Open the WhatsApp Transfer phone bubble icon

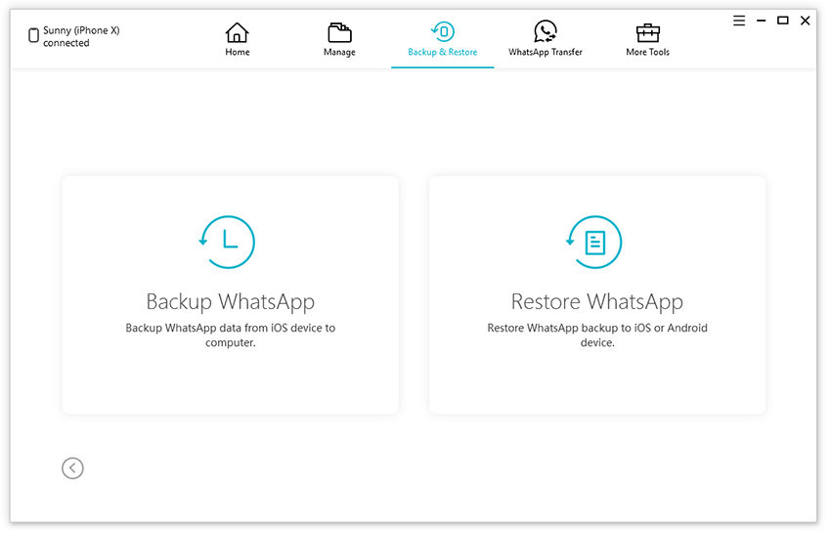(x=546, y=31)
